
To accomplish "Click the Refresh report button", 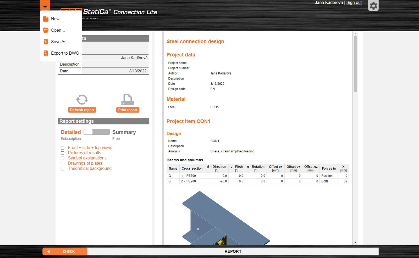I will point(82,110).
